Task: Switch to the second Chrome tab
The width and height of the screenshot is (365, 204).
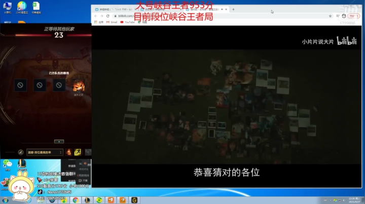Action: pyautogui.click(x=161, y=10)
